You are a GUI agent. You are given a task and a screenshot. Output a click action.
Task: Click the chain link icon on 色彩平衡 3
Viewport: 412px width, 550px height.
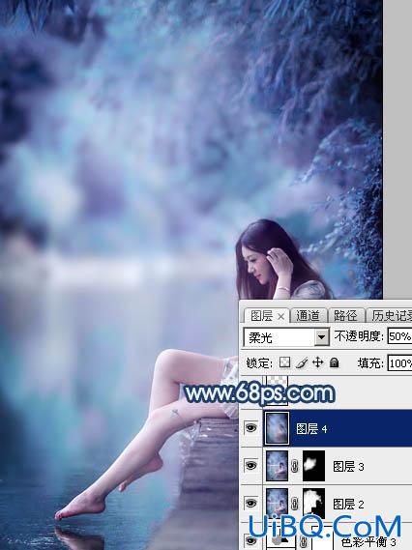tap(304, 541)
